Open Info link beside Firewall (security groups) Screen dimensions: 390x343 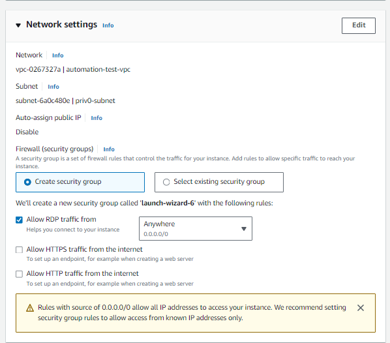[x=109, y=149]
